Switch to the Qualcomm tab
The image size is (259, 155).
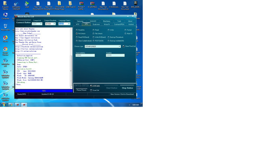coord(96,24)
